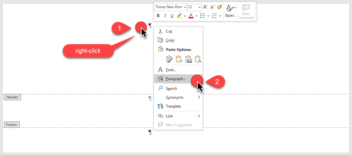Screen dimensions: 352x155
Task: Open the Styles gallery button
Action: (230, 11)
